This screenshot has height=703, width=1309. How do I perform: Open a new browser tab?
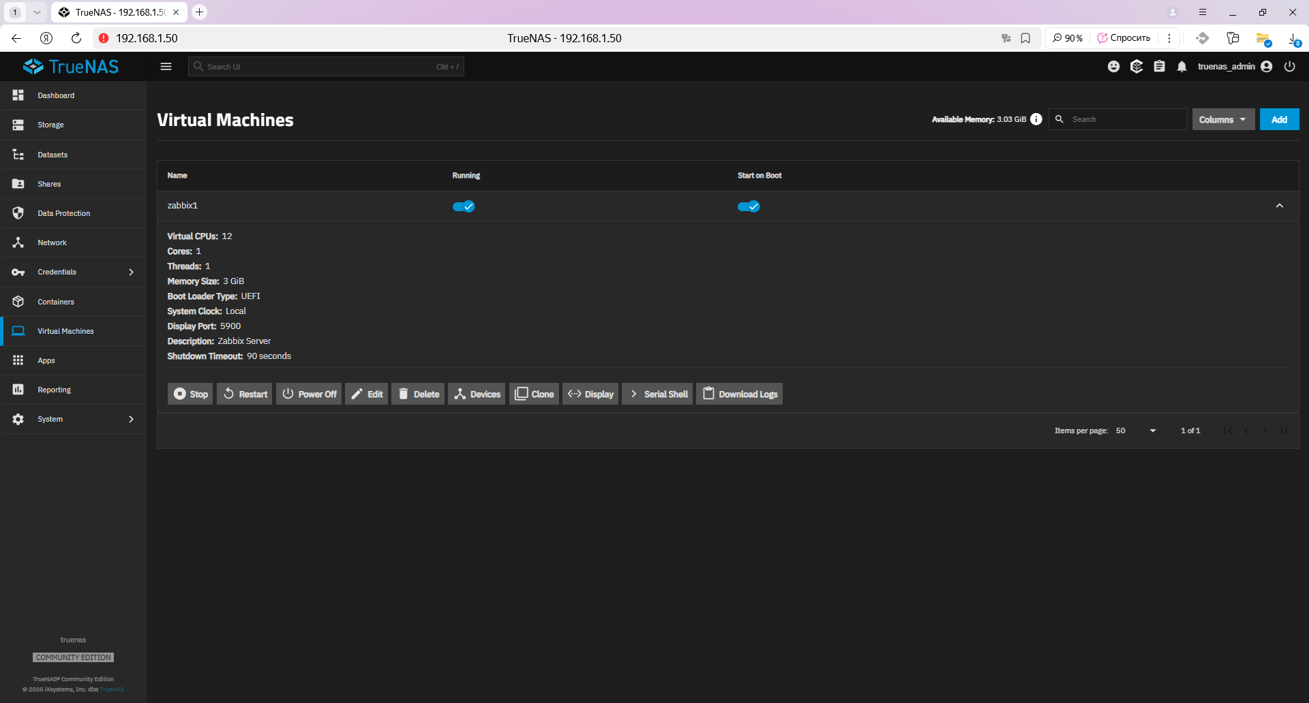click(x=199, y=12)
